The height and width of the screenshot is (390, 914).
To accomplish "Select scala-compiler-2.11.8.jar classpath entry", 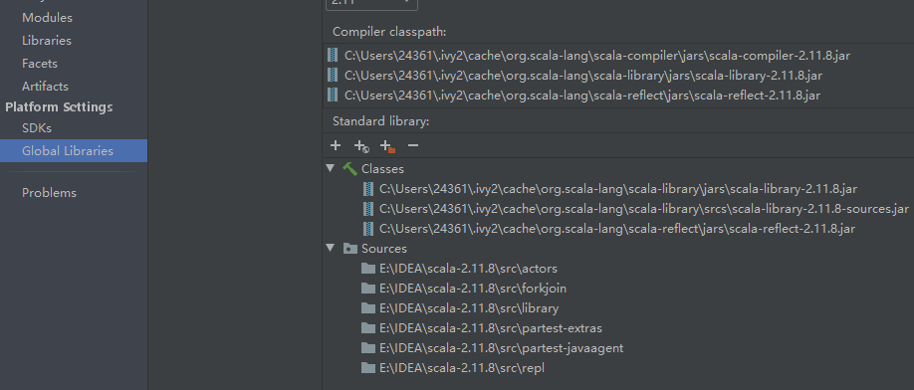I will pyautogui.click(x=597, y=56).
